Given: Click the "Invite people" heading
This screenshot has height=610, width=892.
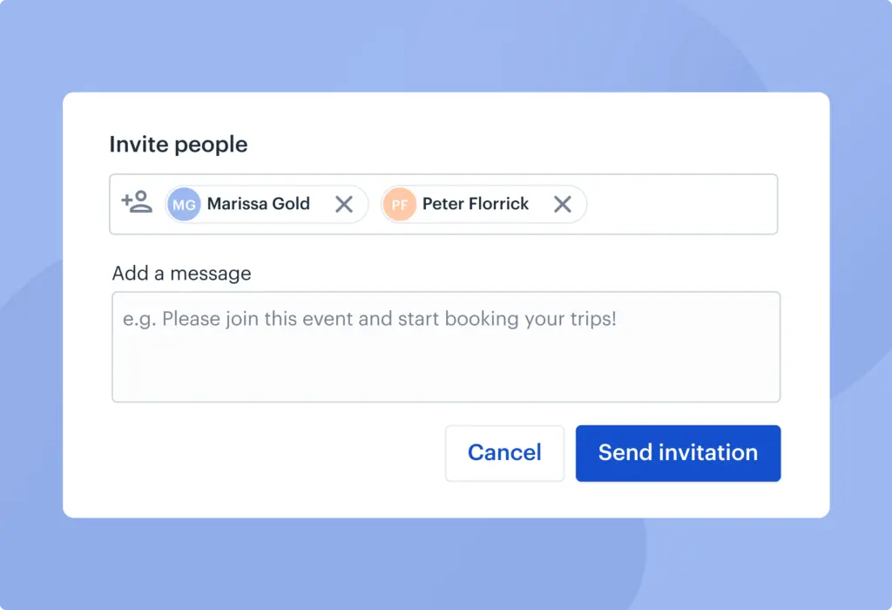Looking at the screenshot, I should (178, 145).
